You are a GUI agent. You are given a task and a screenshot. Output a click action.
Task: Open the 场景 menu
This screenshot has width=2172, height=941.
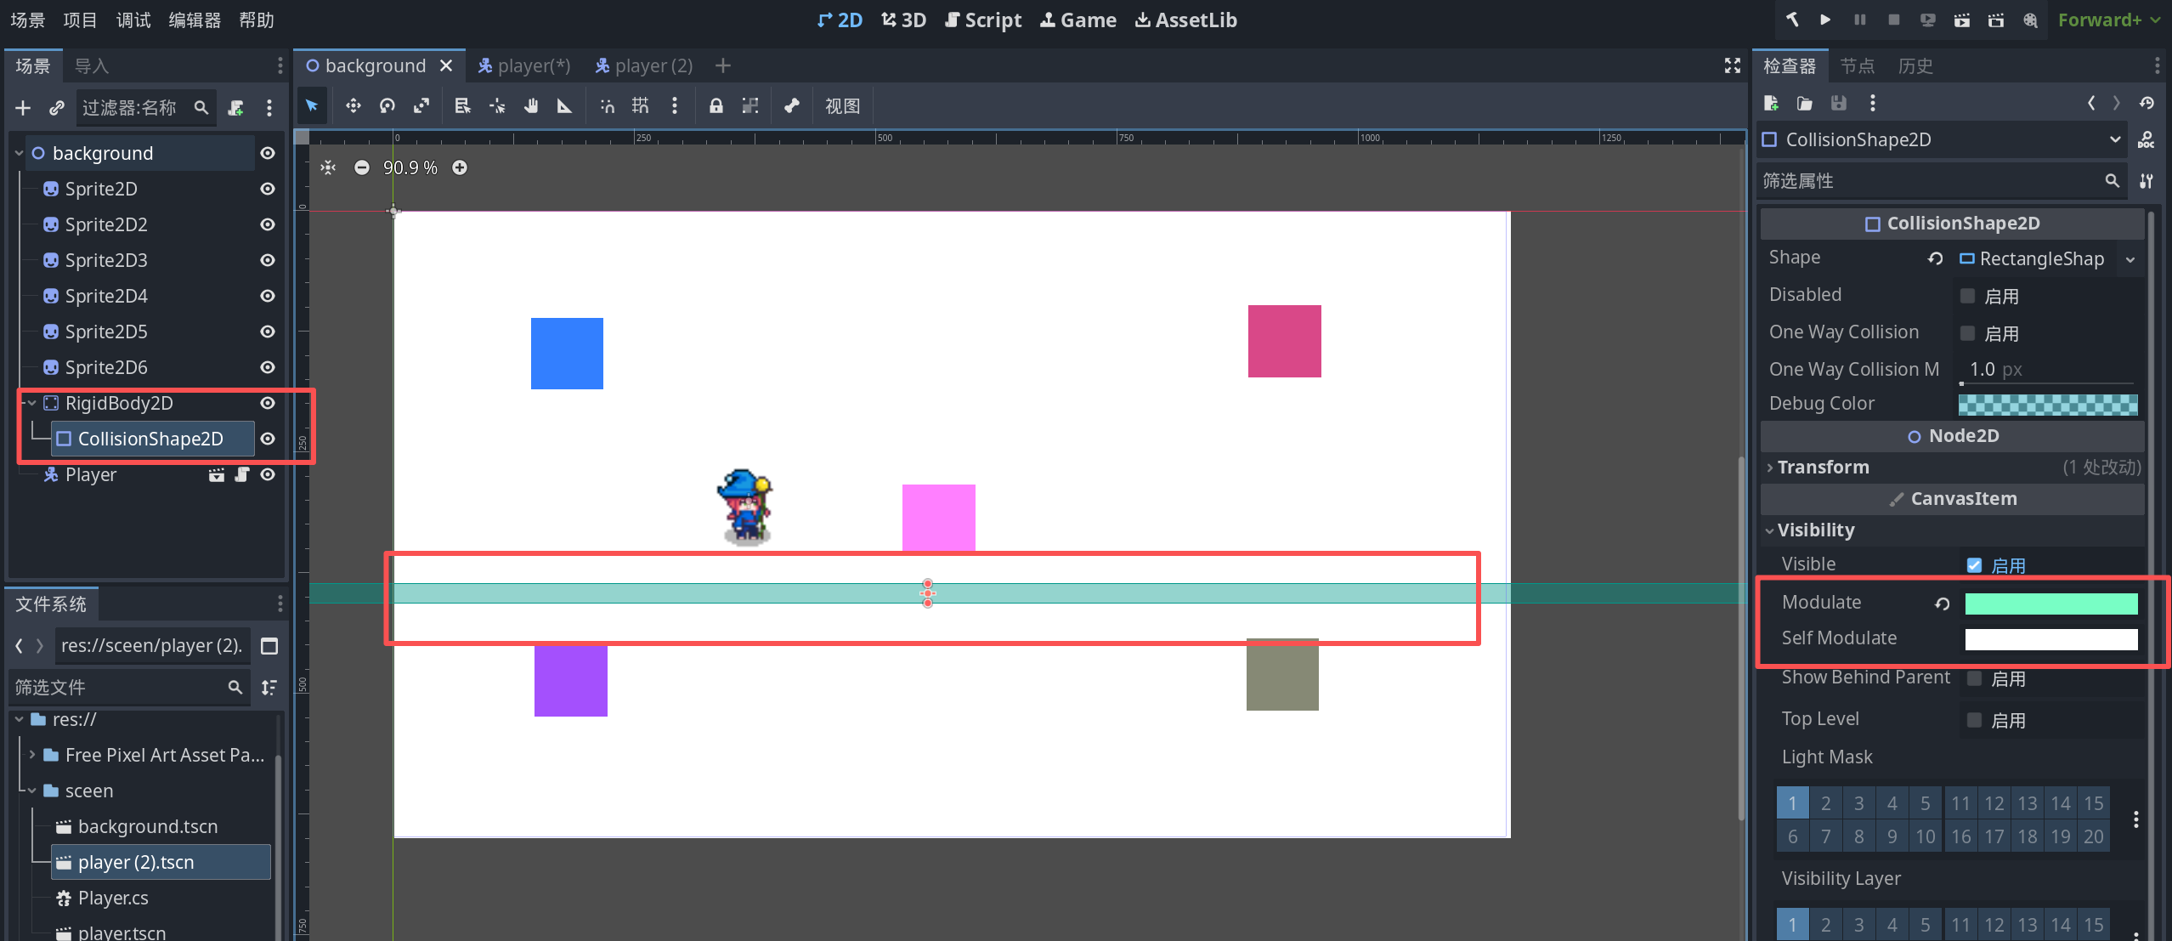[x=27, y=20]
